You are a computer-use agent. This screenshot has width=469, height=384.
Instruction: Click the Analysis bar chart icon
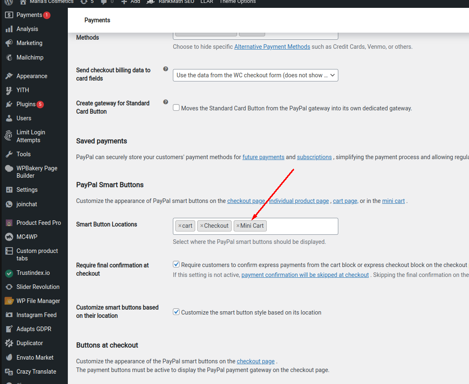(x=9, y=29)
